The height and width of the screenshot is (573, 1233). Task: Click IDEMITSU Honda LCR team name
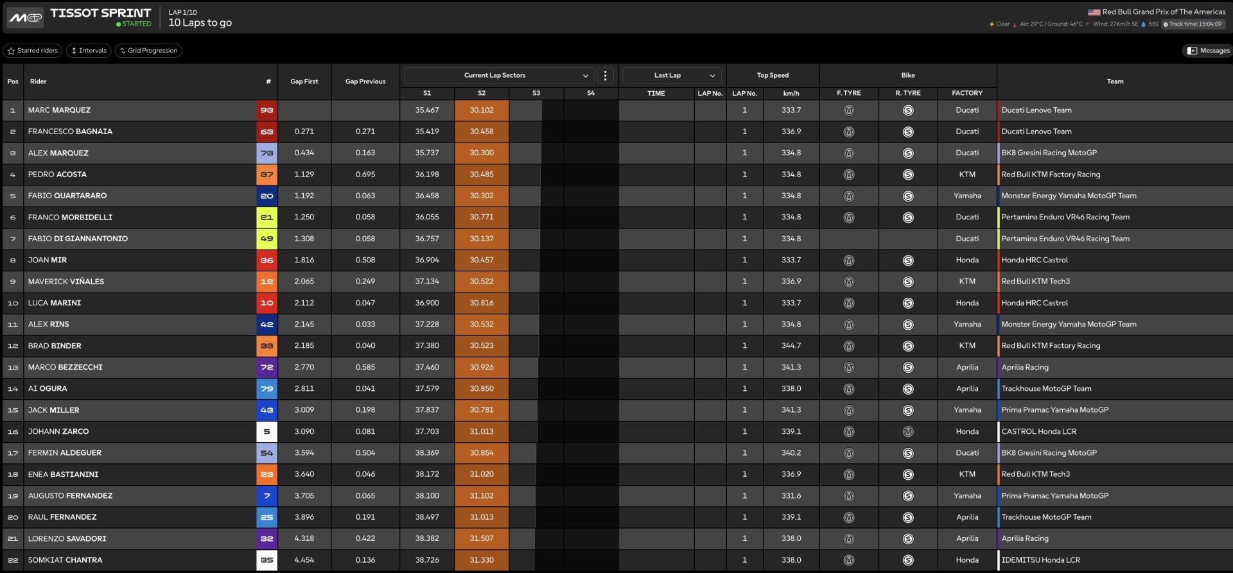pos(1040,560)
